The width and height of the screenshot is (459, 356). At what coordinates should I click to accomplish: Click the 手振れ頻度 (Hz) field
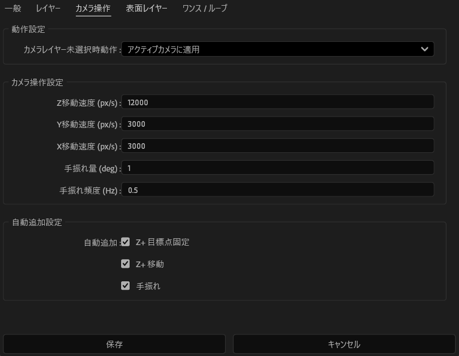277,190
